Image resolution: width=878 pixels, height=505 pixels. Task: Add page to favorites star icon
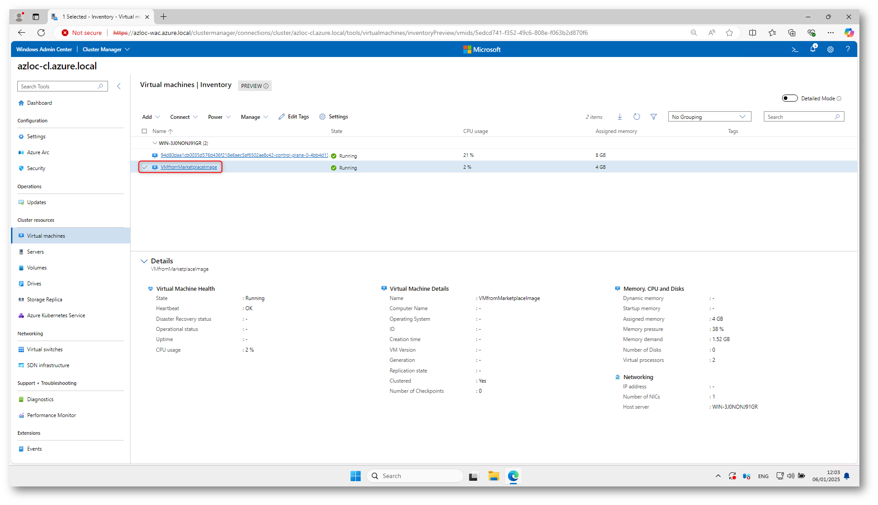729,33
